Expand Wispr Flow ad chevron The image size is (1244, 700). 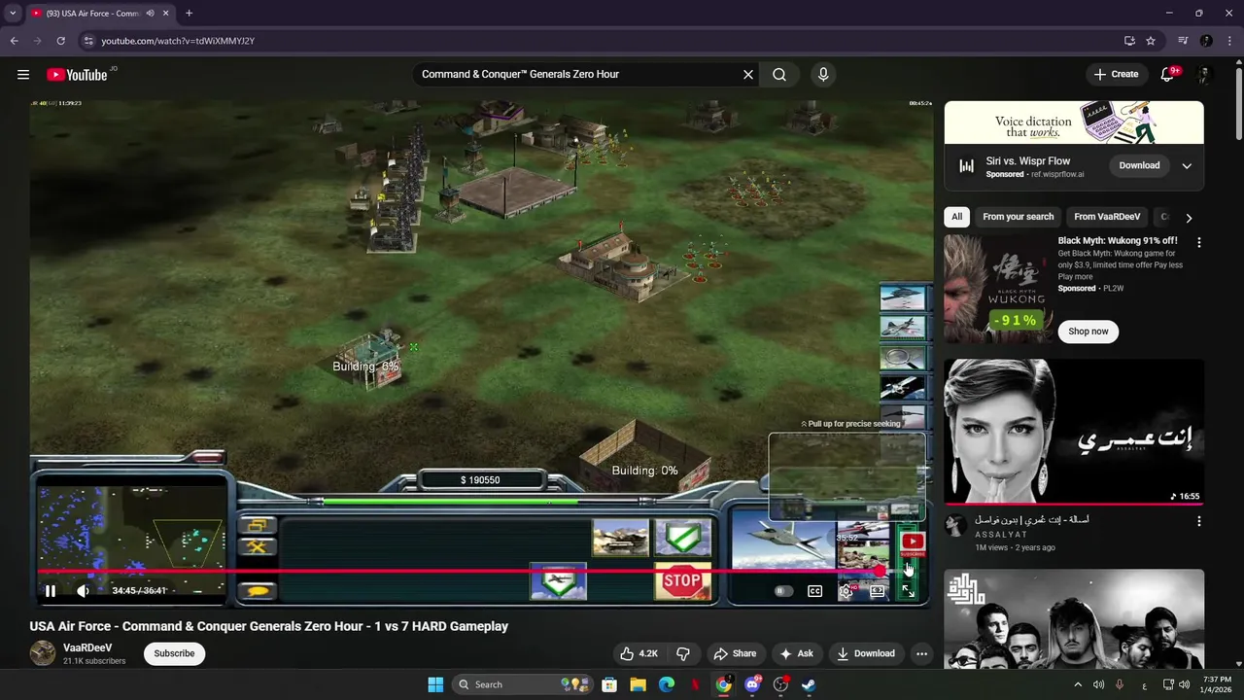pyautogui.click(x=1187, y=165)
